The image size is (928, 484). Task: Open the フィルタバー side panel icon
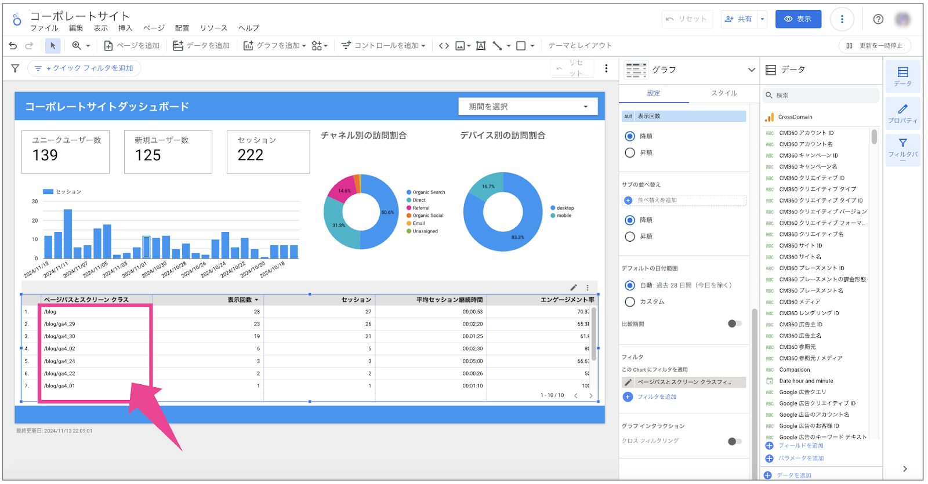coord(903,150)
